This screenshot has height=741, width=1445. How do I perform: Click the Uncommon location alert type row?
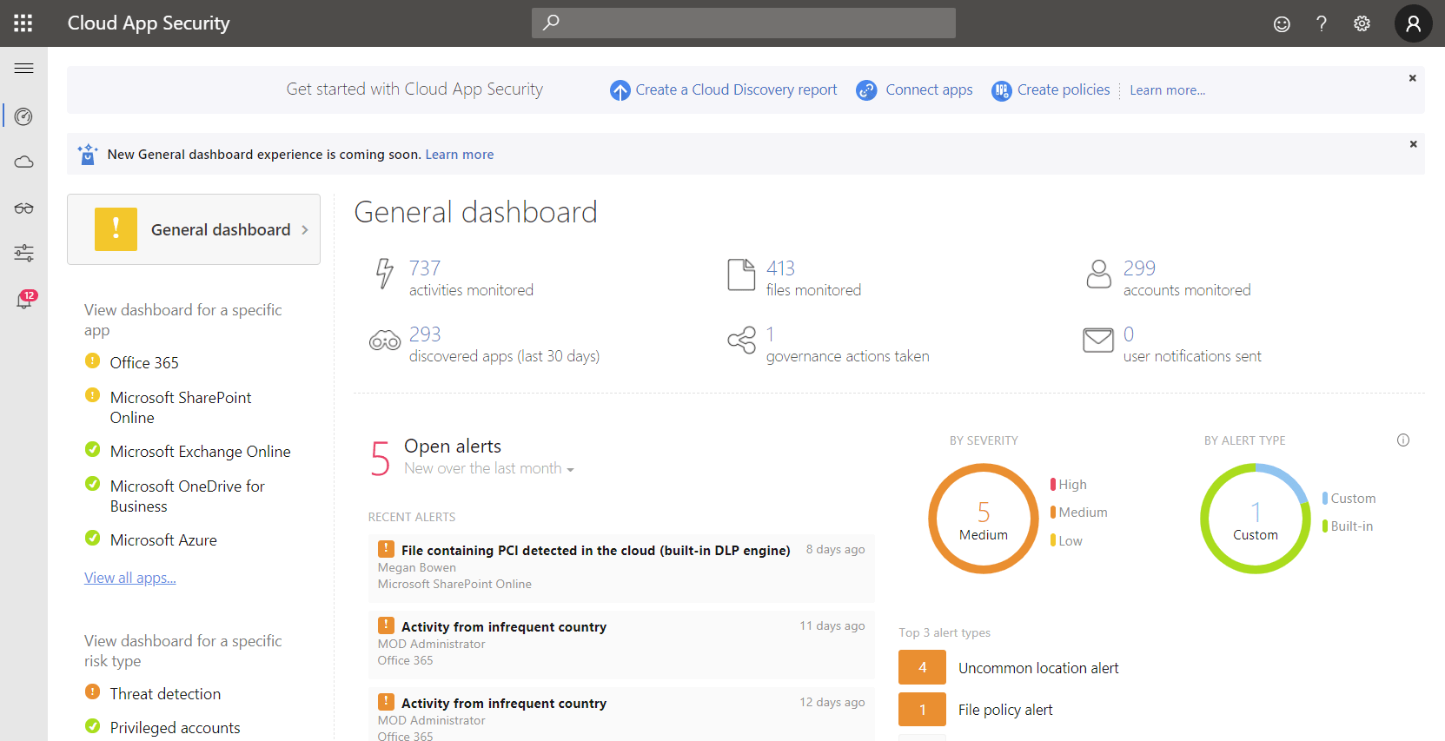1009,668
